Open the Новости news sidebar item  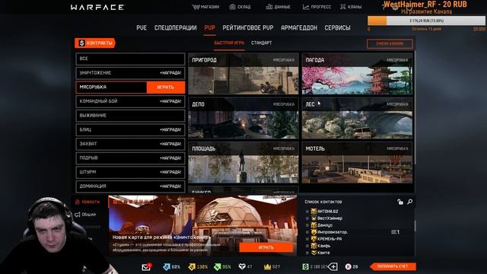pos(88,202)
